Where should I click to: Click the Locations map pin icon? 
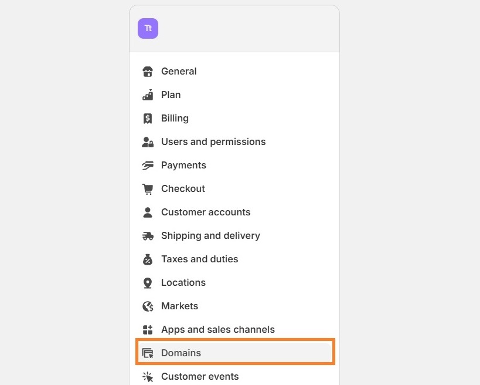[148, 282]
